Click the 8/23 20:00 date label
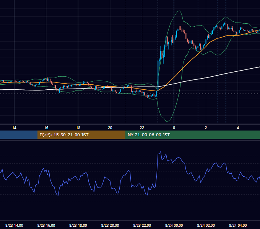 point(110,225)
